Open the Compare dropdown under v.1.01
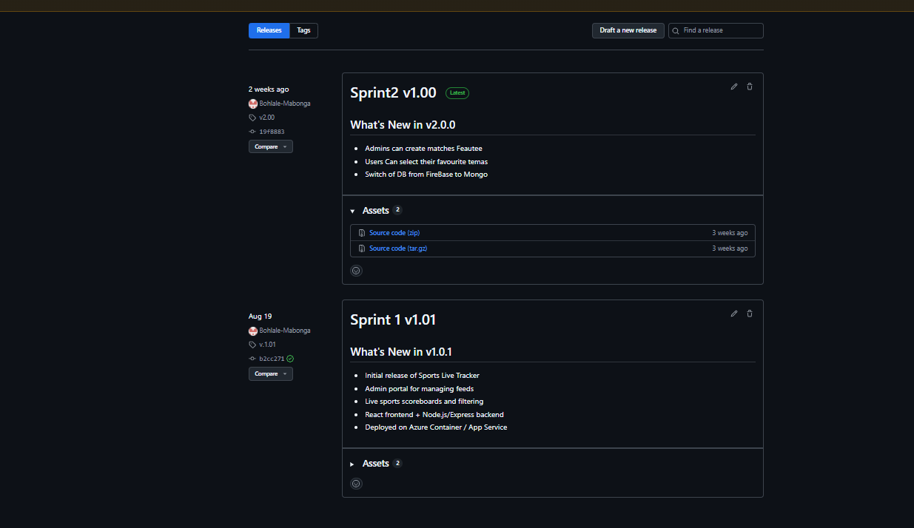This screenshot has width=914, height=528. 270,373
